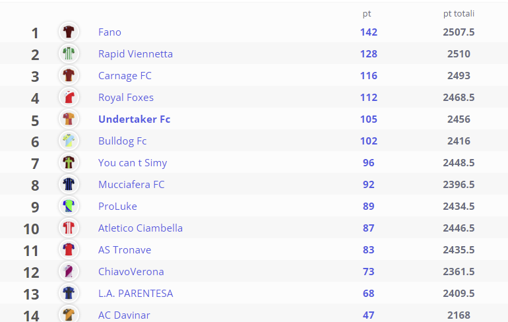This screenshot has width=508, height=322.
Task: Click the Royal Foxes team name
Action: (126, 98)
